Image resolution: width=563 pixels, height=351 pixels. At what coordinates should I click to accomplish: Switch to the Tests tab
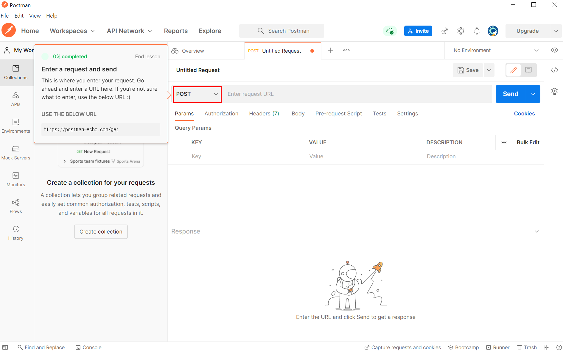pos(380,114)
